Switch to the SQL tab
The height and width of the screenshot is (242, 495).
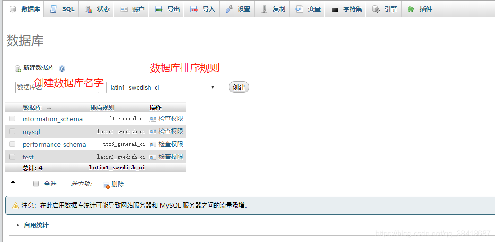click(x=61, y=9)
